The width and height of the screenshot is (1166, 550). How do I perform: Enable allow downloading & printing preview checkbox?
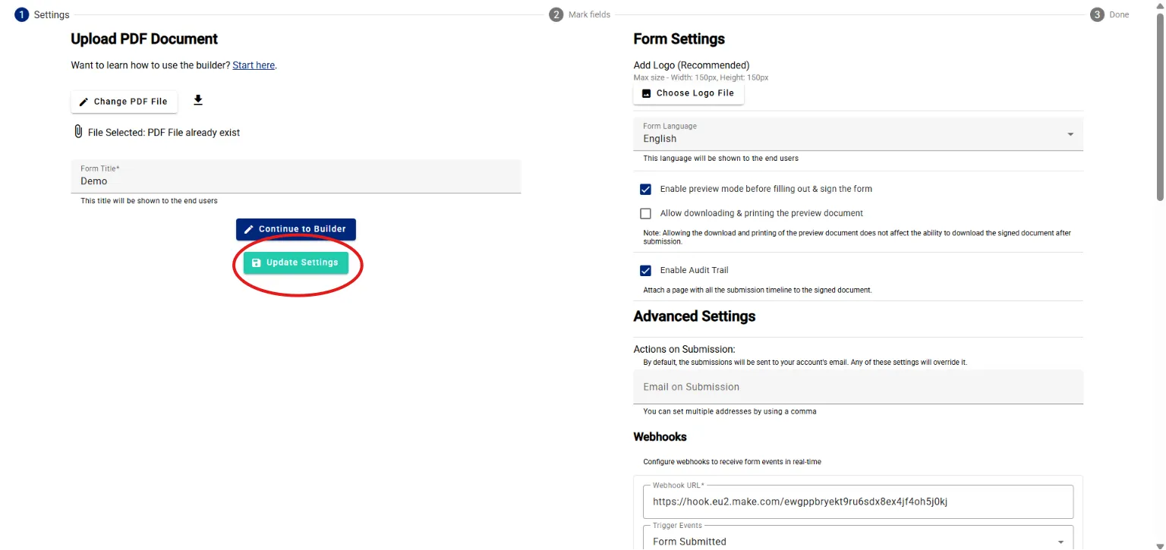click(x=646, y=213)
